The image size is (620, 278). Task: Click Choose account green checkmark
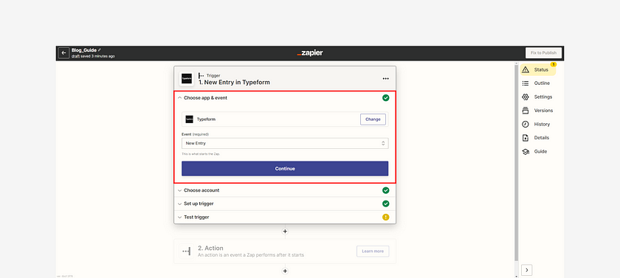(385, 190)
